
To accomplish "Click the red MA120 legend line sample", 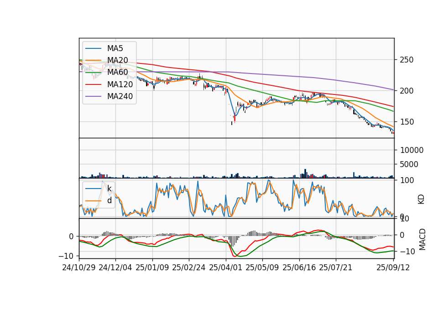I will tap(93, 84).
